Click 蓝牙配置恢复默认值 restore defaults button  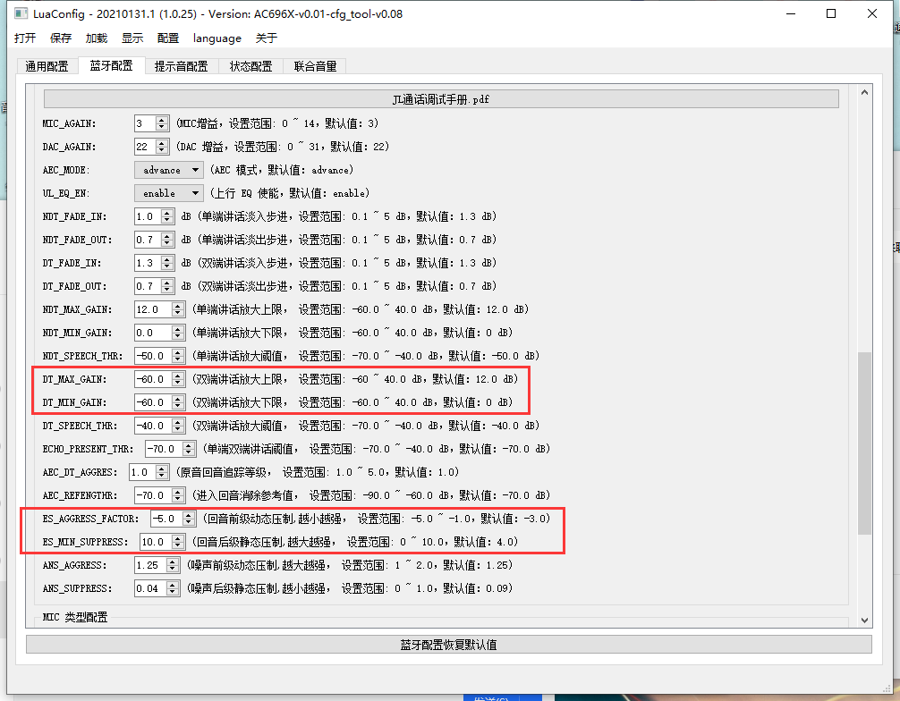pyautogui.click(x=449, y=644)
